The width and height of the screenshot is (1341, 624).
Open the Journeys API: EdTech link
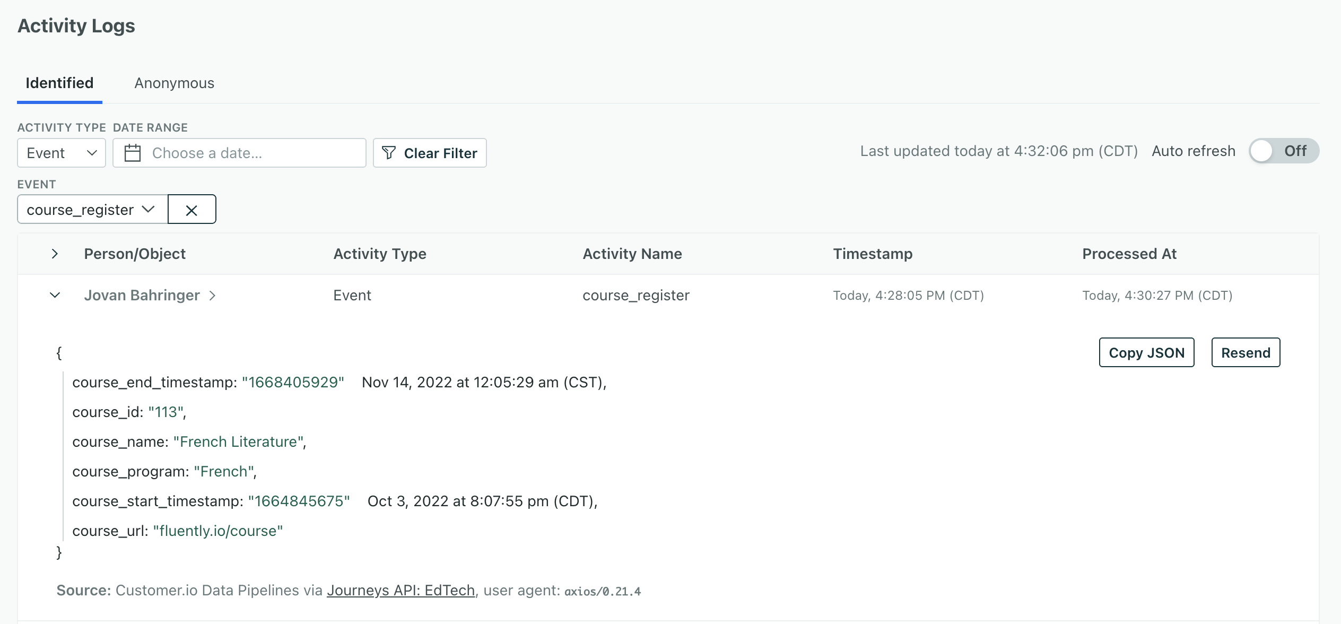click(401, 590)
